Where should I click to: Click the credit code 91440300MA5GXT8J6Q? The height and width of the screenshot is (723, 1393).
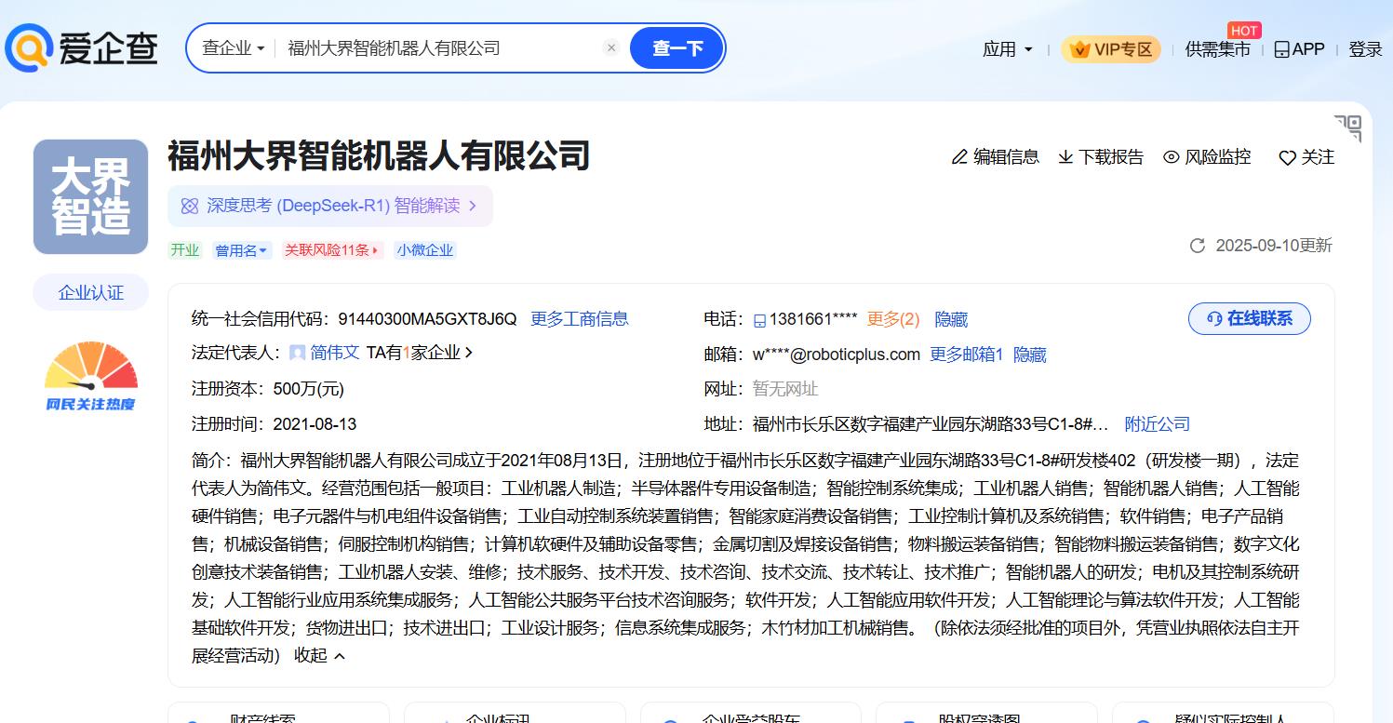427,319
